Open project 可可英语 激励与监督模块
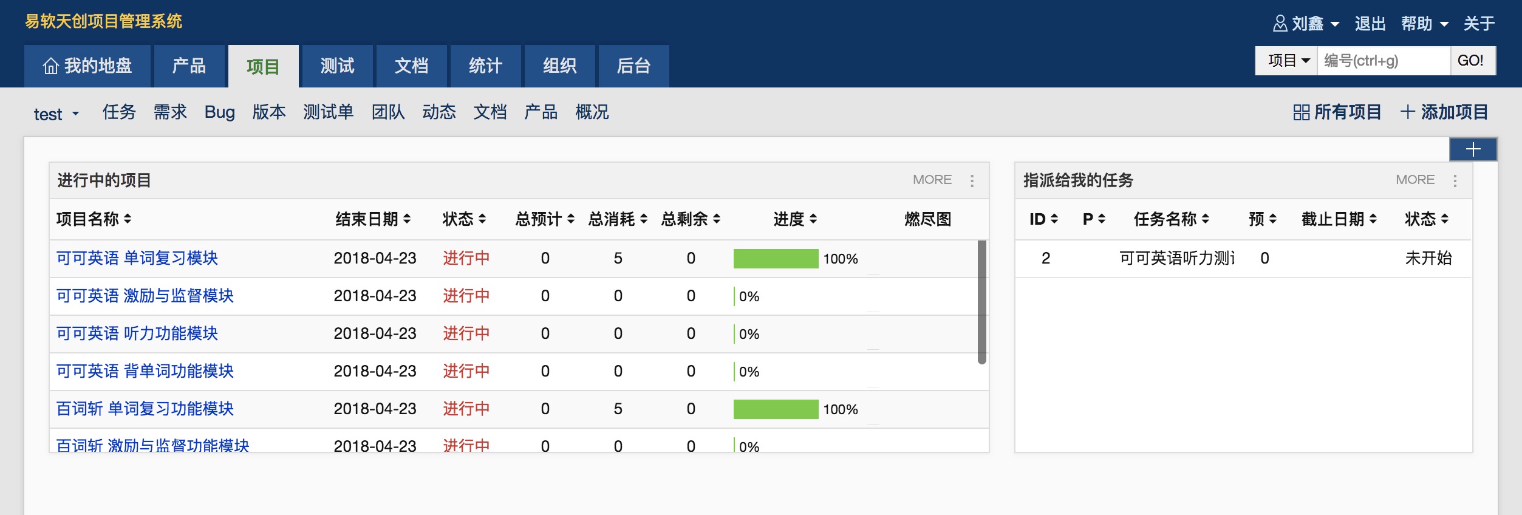1522x515 pixels. tap(145, 296)
